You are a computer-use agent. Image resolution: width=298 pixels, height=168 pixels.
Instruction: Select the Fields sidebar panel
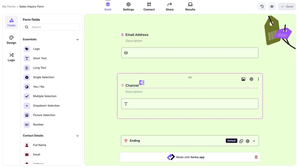tap(11, 23)
